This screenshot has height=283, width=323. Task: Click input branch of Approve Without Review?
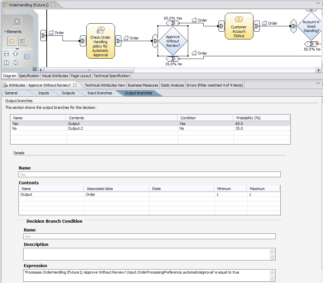pos(155,41)
